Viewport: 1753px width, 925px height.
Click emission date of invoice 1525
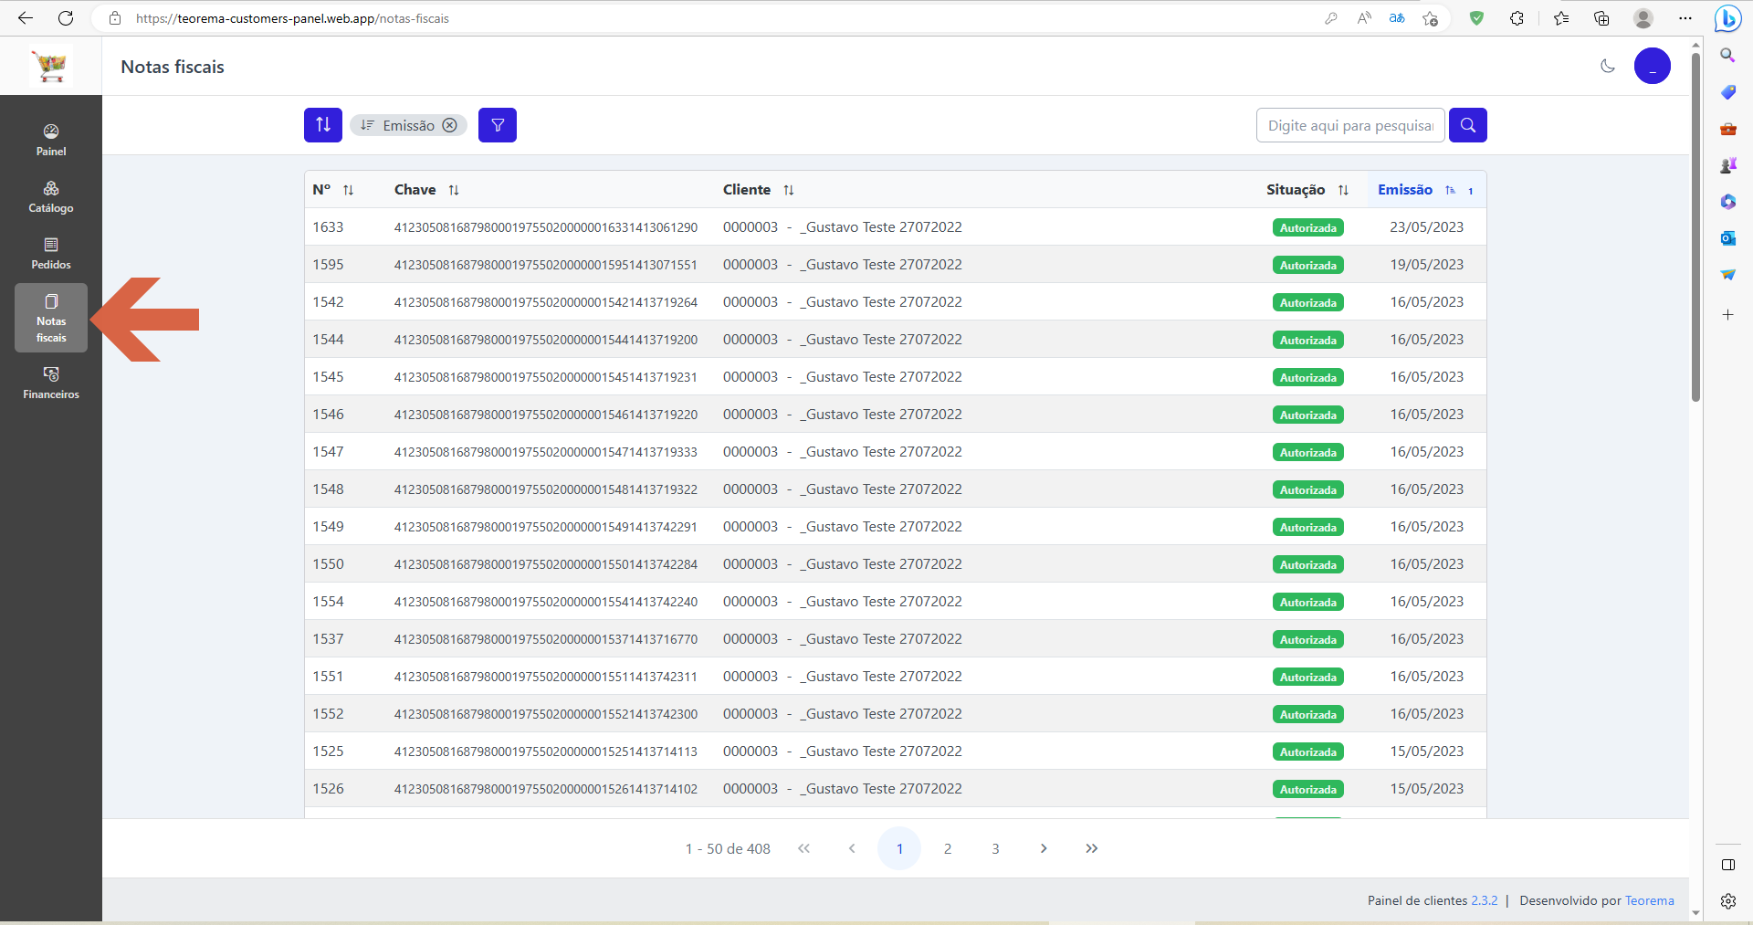1426,752
